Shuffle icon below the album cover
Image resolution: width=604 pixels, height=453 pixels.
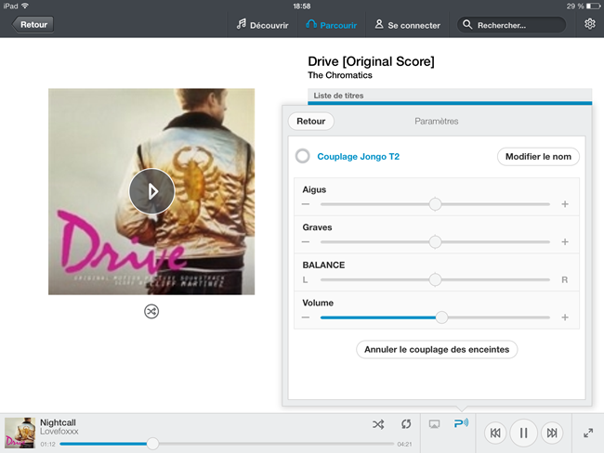click(151, 311)
